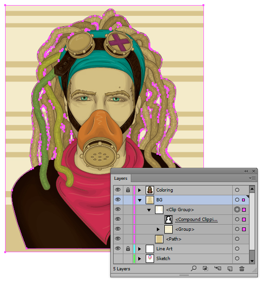Select the Group row name

click(185, 229)
